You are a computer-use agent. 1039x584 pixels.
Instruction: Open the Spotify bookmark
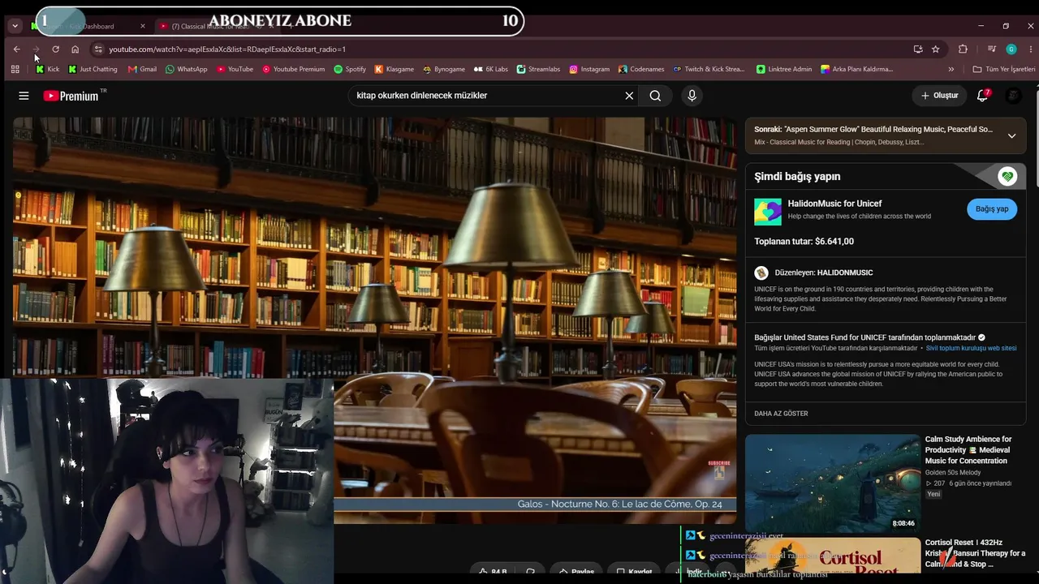pyautogui.click(x=350, y=69)
